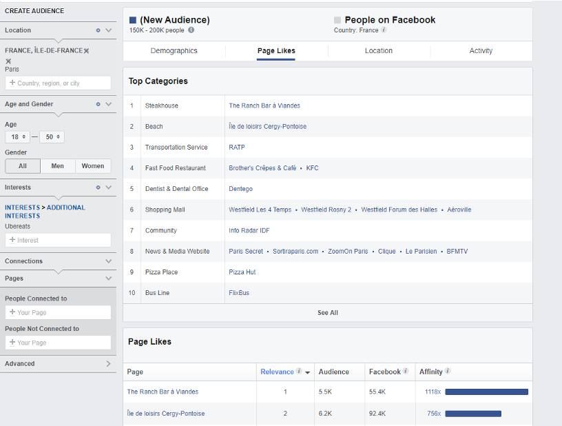Switch to the Activity tab

(481, 51)
